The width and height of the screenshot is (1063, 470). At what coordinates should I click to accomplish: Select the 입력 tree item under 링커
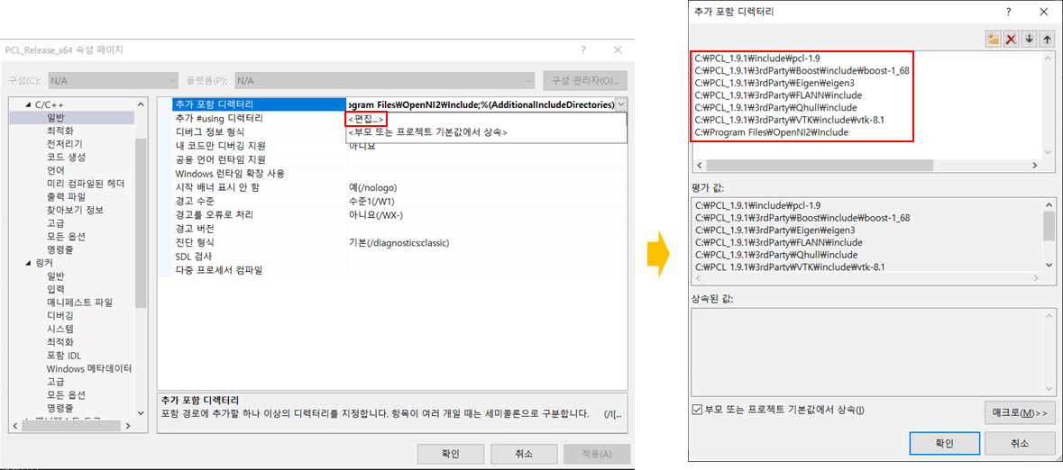pos(56,289)
